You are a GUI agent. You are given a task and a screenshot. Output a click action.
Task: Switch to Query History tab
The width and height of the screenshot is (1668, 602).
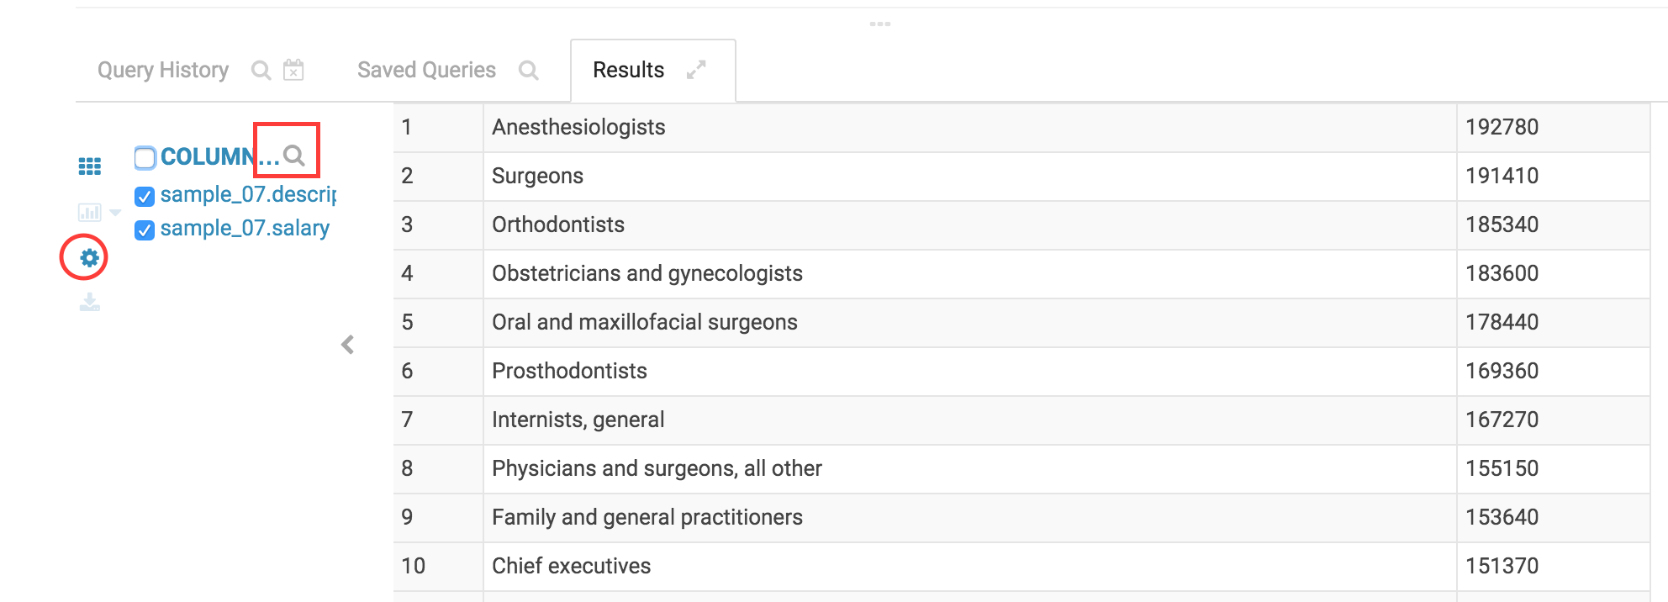[163, 70]
